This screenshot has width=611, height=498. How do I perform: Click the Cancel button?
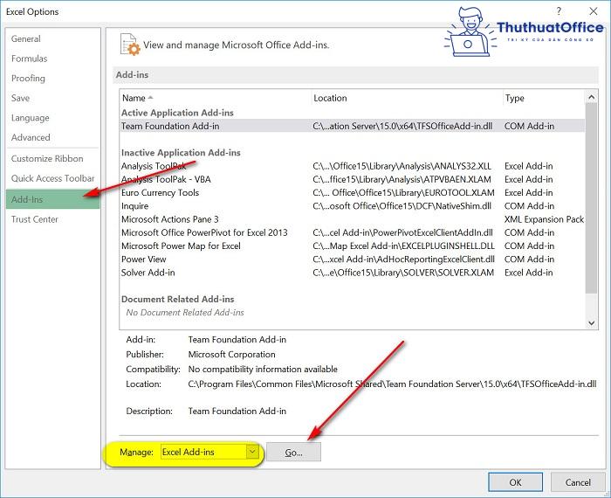pos(578,482)
